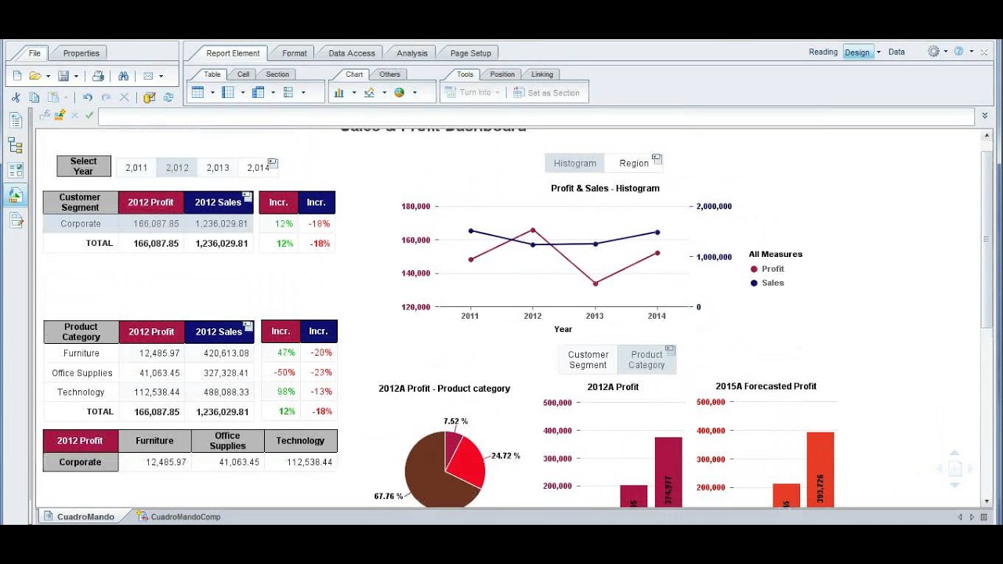Click inside the formula input field
Viewport: 1003px width, 564px height.
tap(536, 116)
